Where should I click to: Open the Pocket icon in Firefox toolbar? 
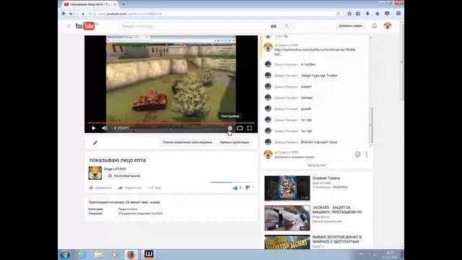click(387, 14)
